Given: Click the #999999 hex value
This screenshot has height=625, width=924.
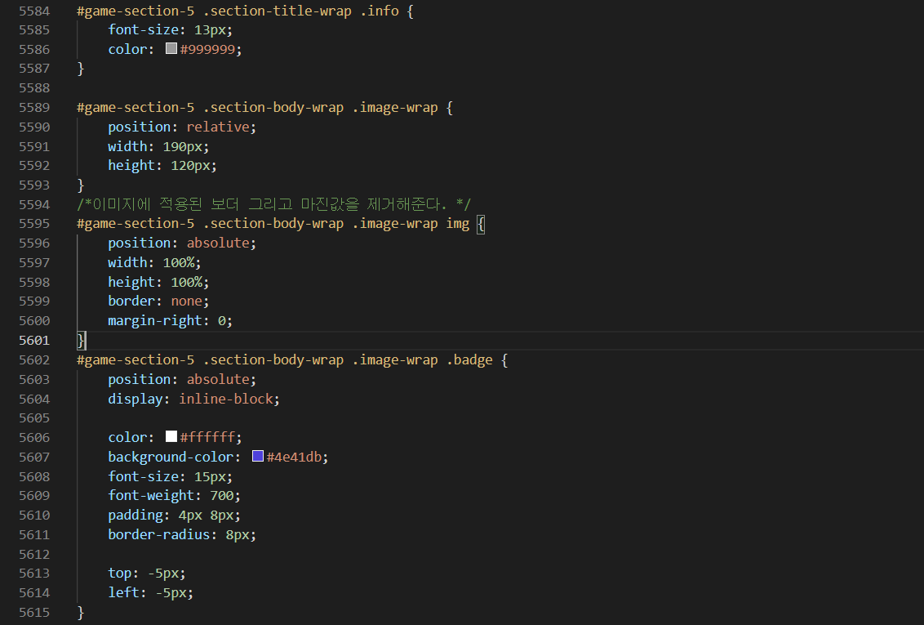Looking at the screenshot, I should 208,50.
